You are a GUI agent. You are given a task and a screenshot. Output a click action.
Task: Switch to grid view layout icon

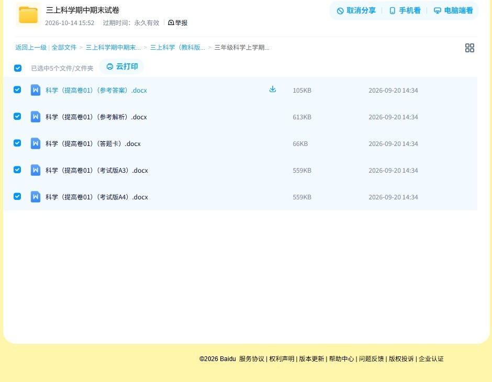469,48
